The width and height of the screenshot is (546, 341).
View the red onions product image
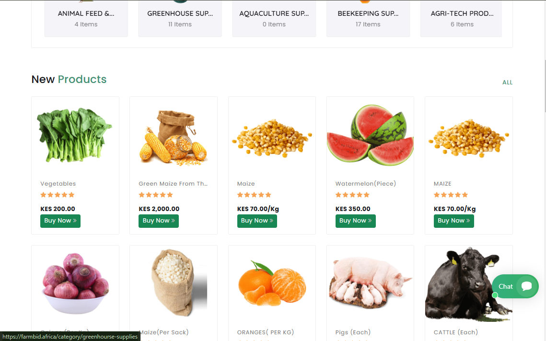75,283
